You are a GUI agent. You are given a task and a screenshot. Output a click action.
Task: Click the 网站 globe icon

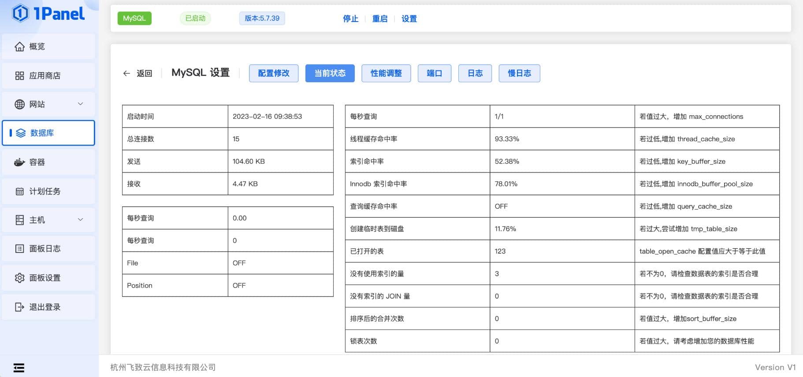(19, 104)
